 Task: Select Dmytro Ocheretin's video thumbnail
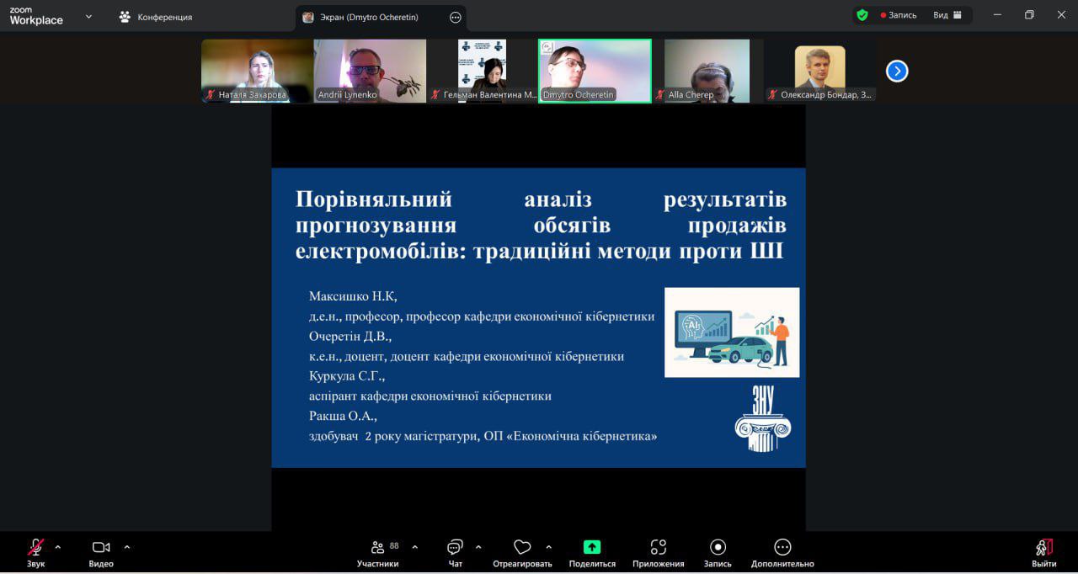click(x=595, y=71)
